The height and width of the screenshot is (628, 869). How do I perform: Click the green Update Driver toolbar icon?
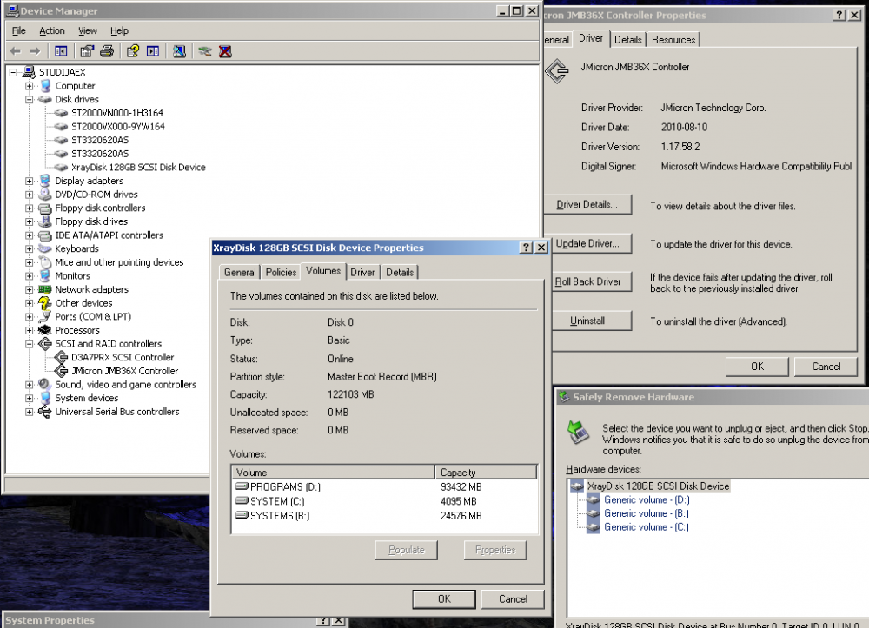tap(204, 51)
